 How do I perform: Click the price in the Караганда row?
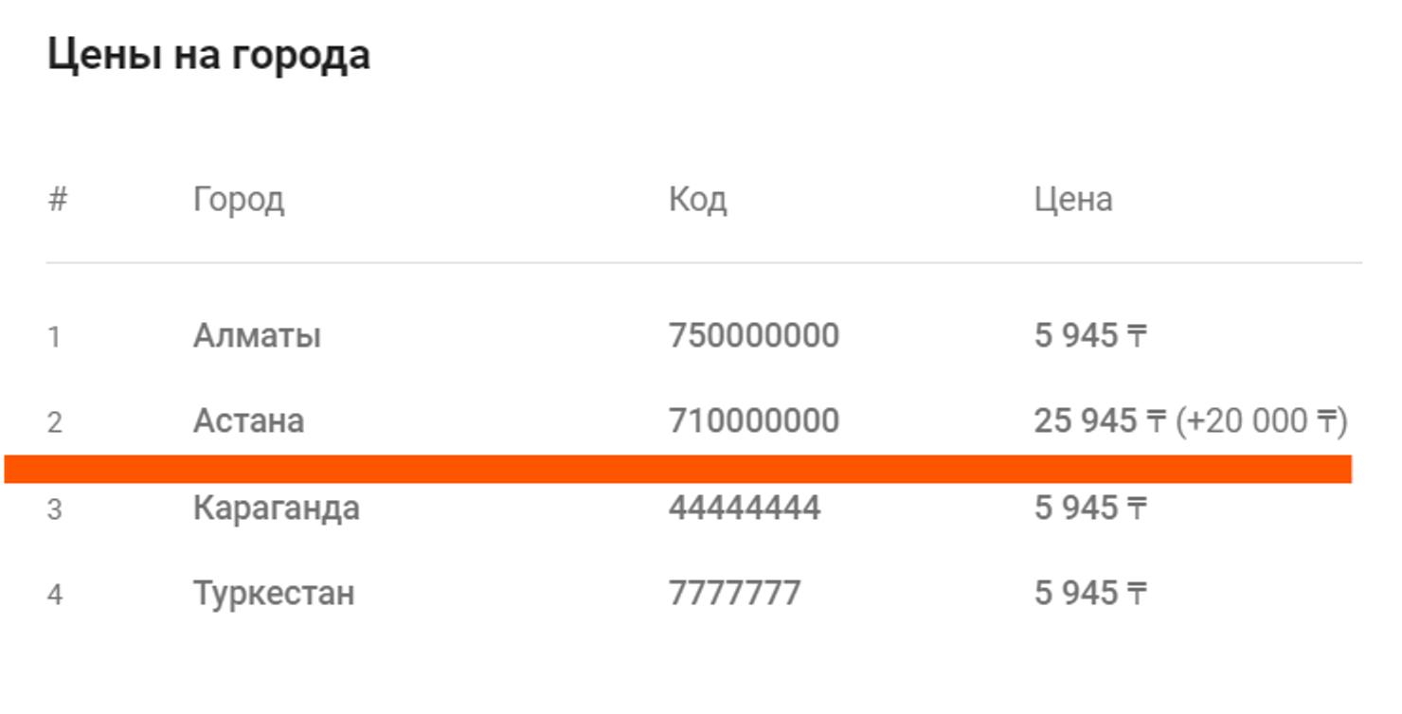pyautogui.click(x=1089, y=509)
